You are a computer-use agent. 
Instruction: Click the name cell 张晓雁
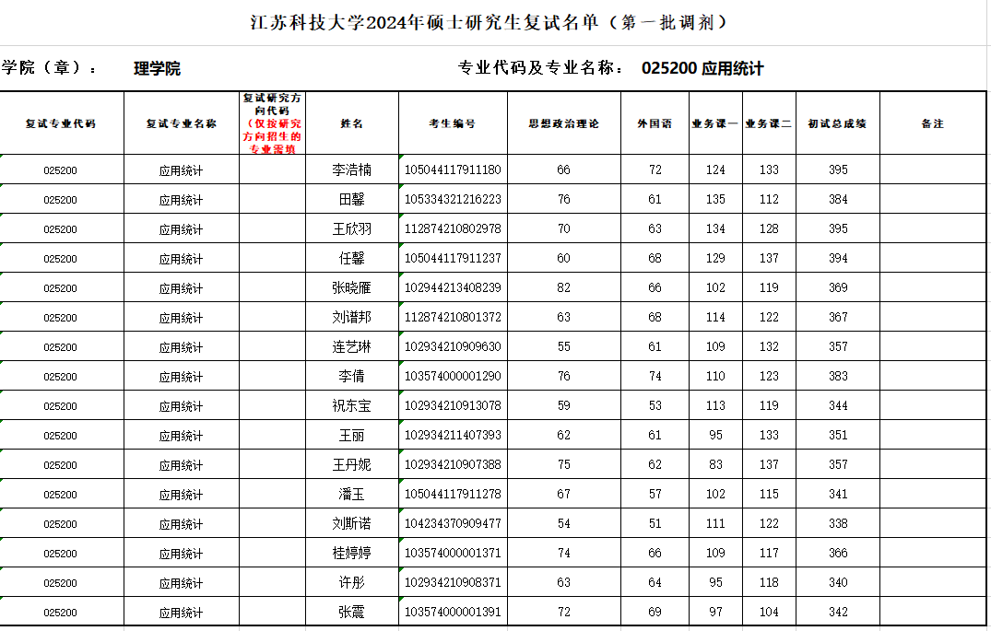(352, 288)
